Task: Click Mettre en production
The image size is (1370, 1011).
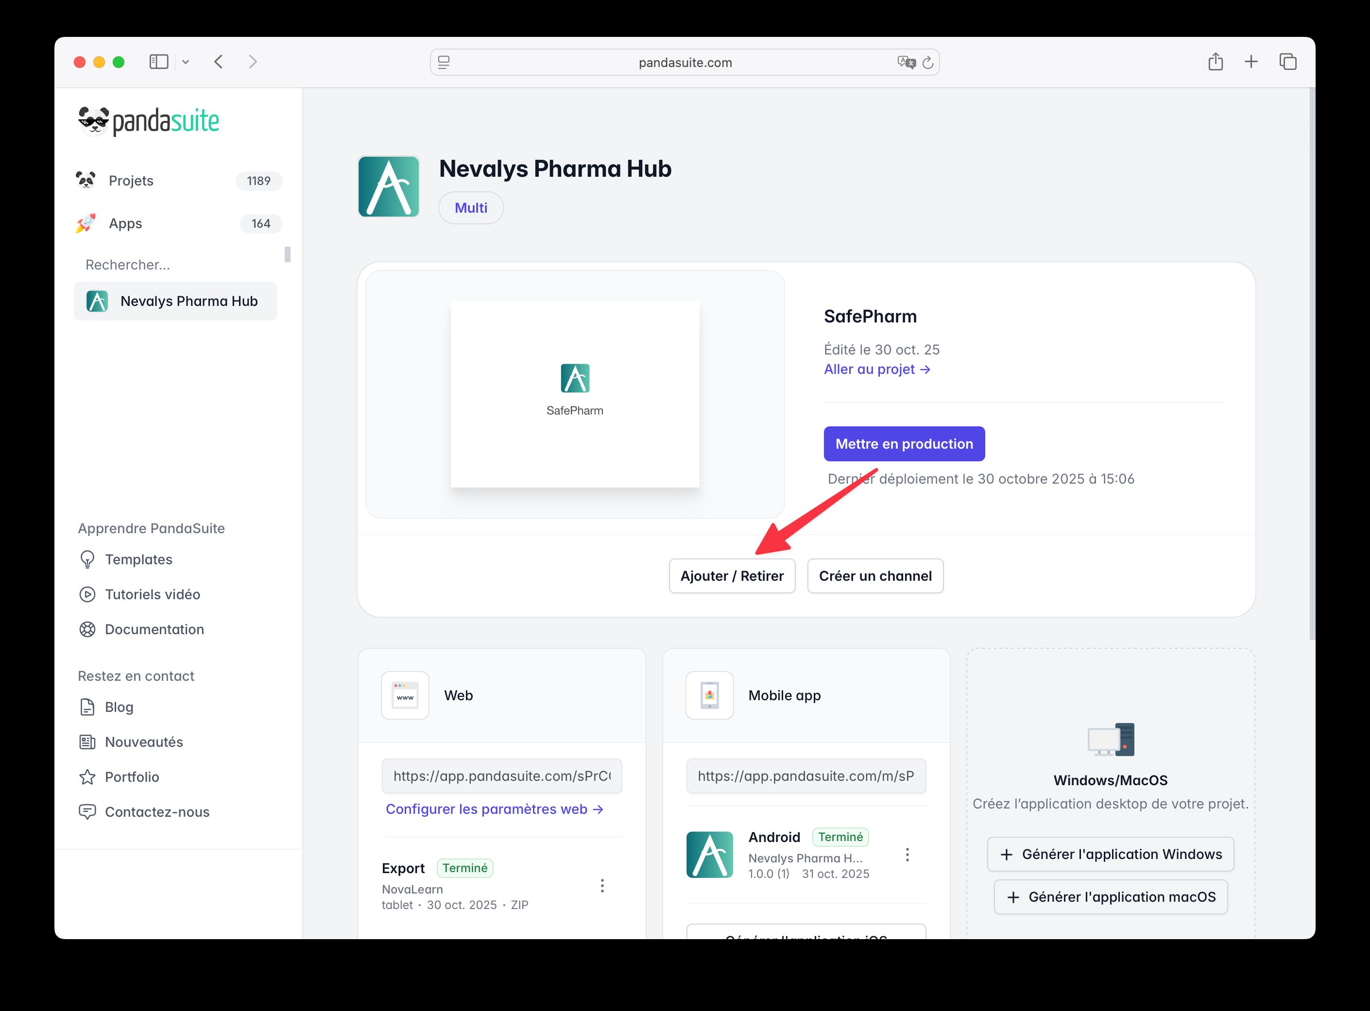Action: click(x=904, y=444)
